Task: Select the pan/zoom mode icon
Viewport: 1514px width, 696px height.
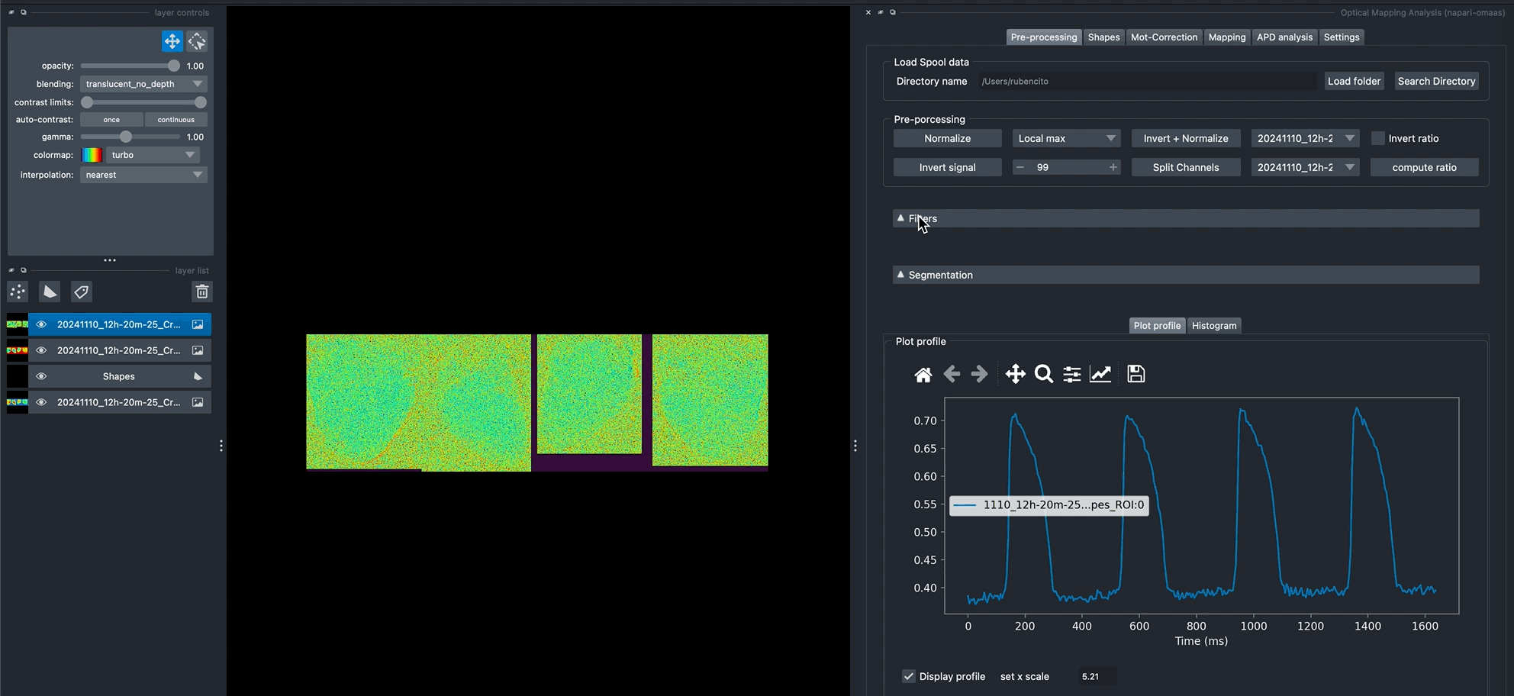Action: coord(172,41)
